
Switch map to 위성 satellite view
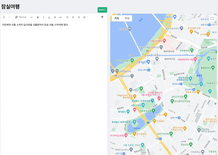coord(127,18)
